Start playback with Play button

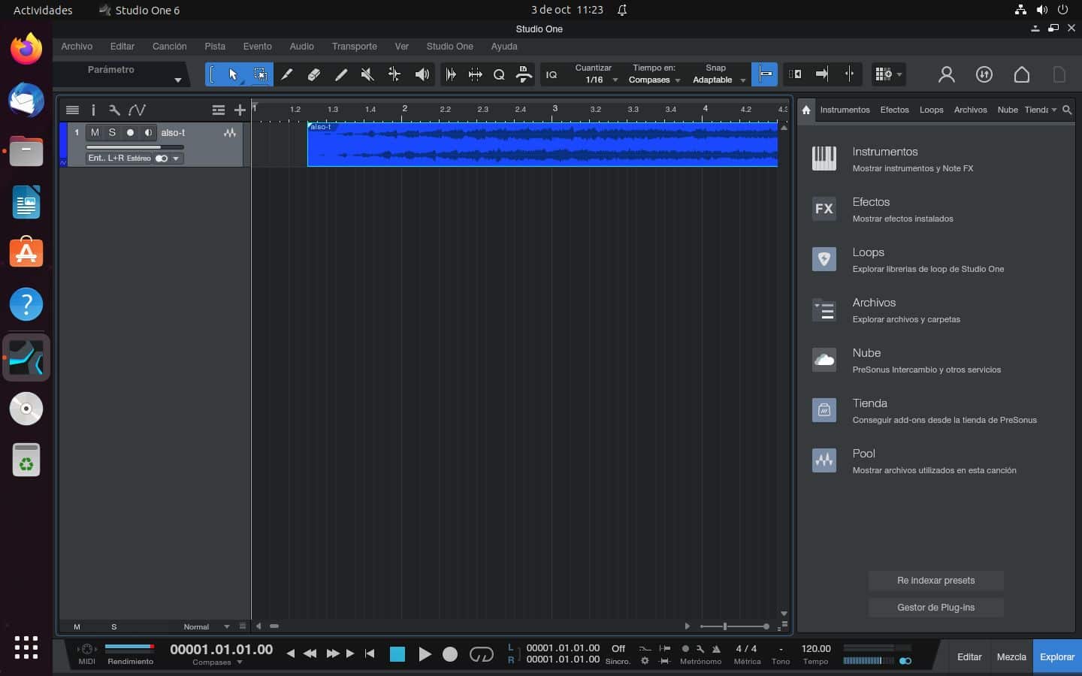pyautogui.click(x=425, y=655)
